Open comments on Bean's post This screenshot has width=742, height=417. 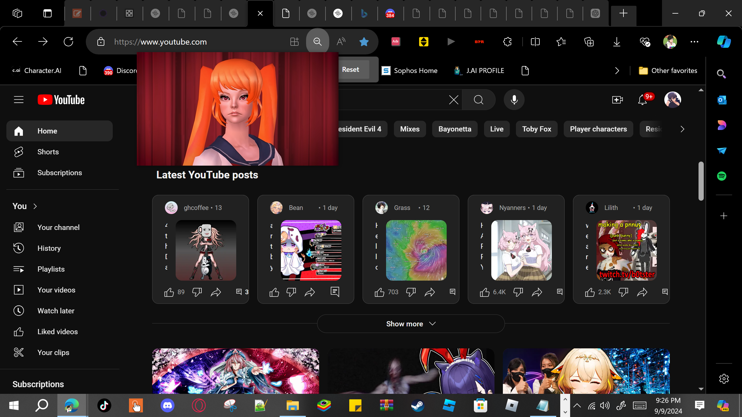pyautogui.click(x=335, y=292)
